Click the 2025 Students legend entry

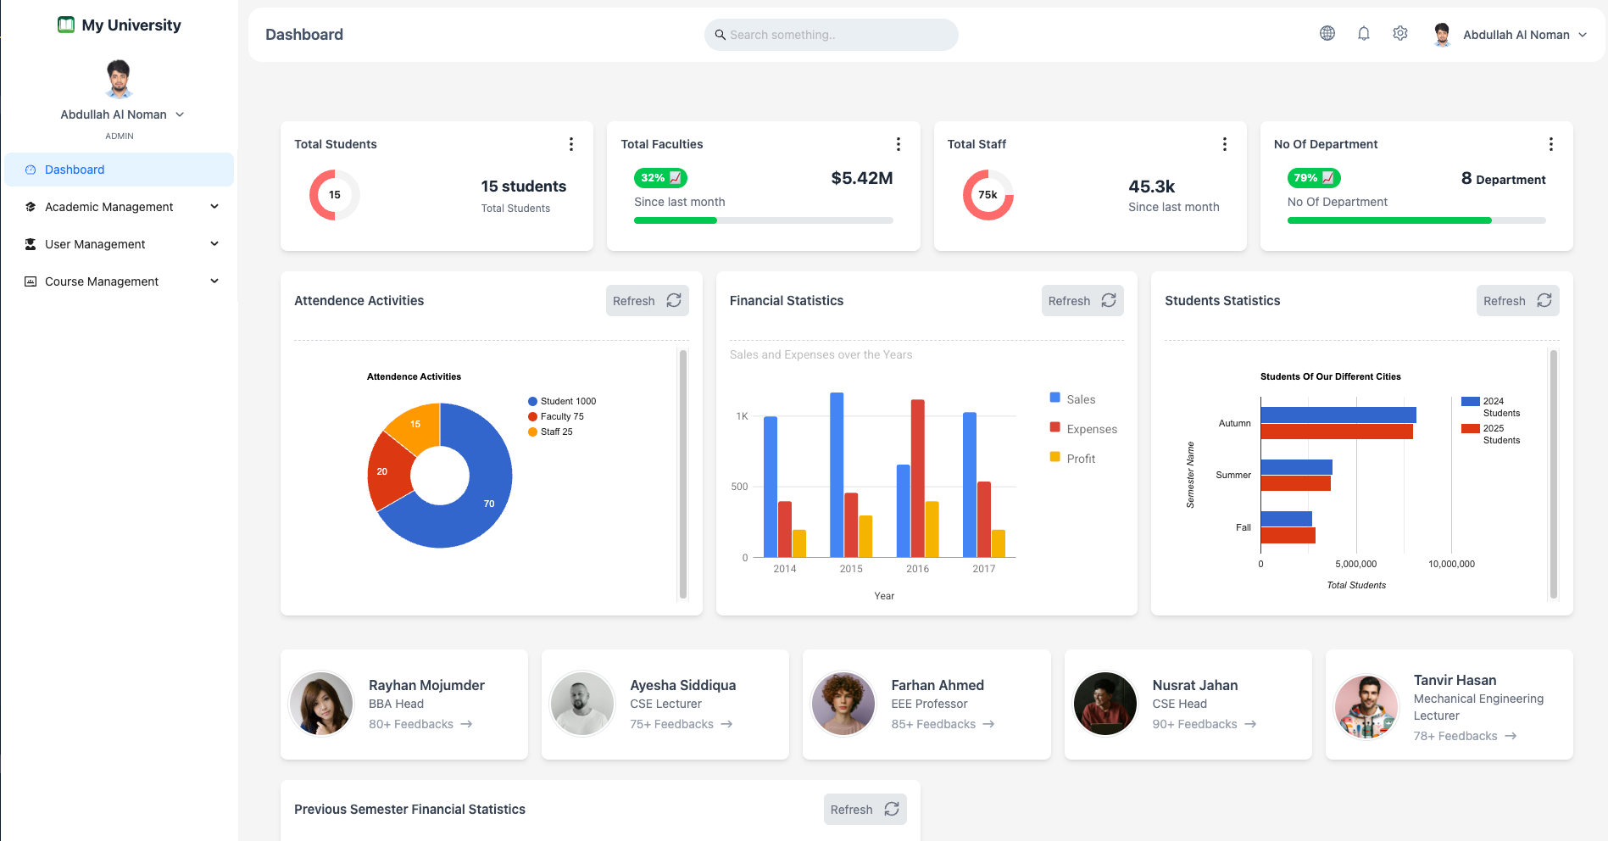point(1491,434)
